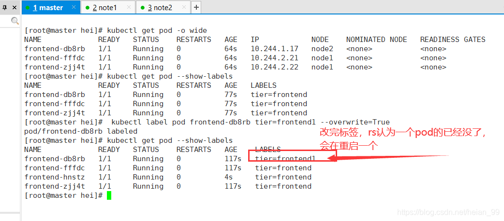Click the label tier=frontend1
Image resolution: width=504 pixels, height=221 pixels.
coord(285,159)
